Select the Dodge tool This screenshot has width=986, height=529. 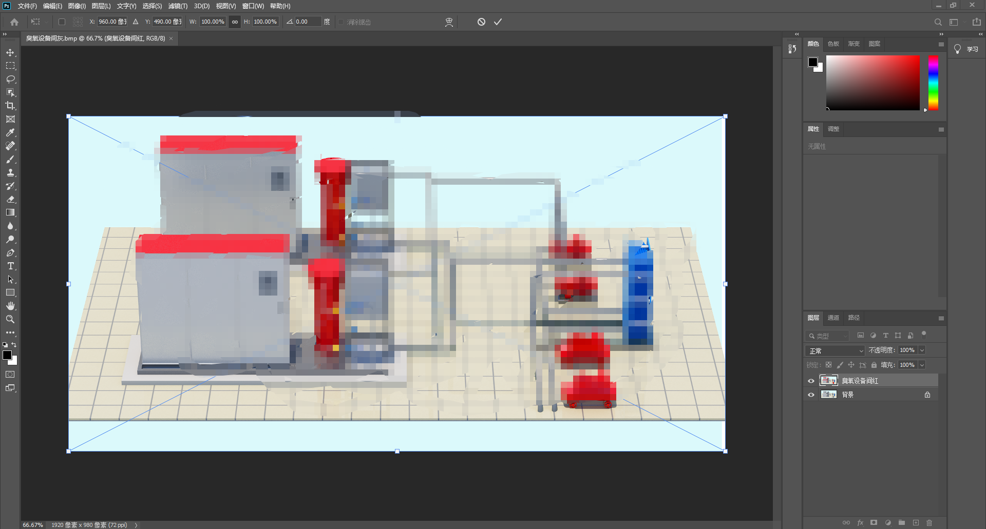point(10,239)
